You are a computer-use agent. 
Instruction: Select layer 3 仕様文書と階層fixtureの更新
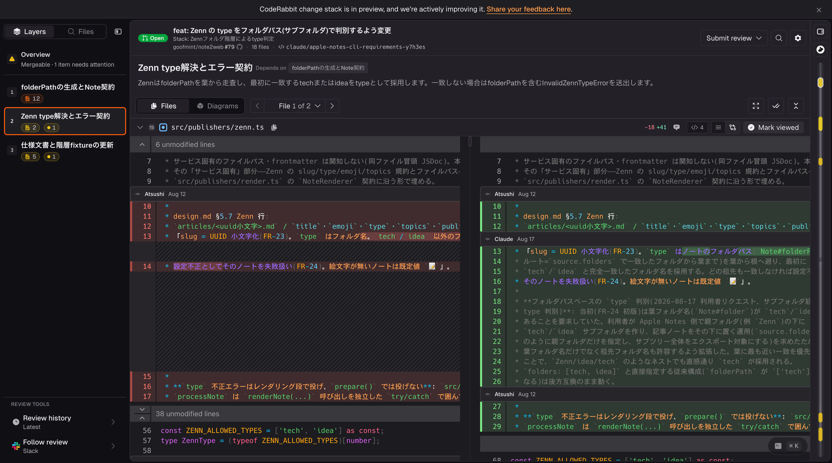point(65,150)
